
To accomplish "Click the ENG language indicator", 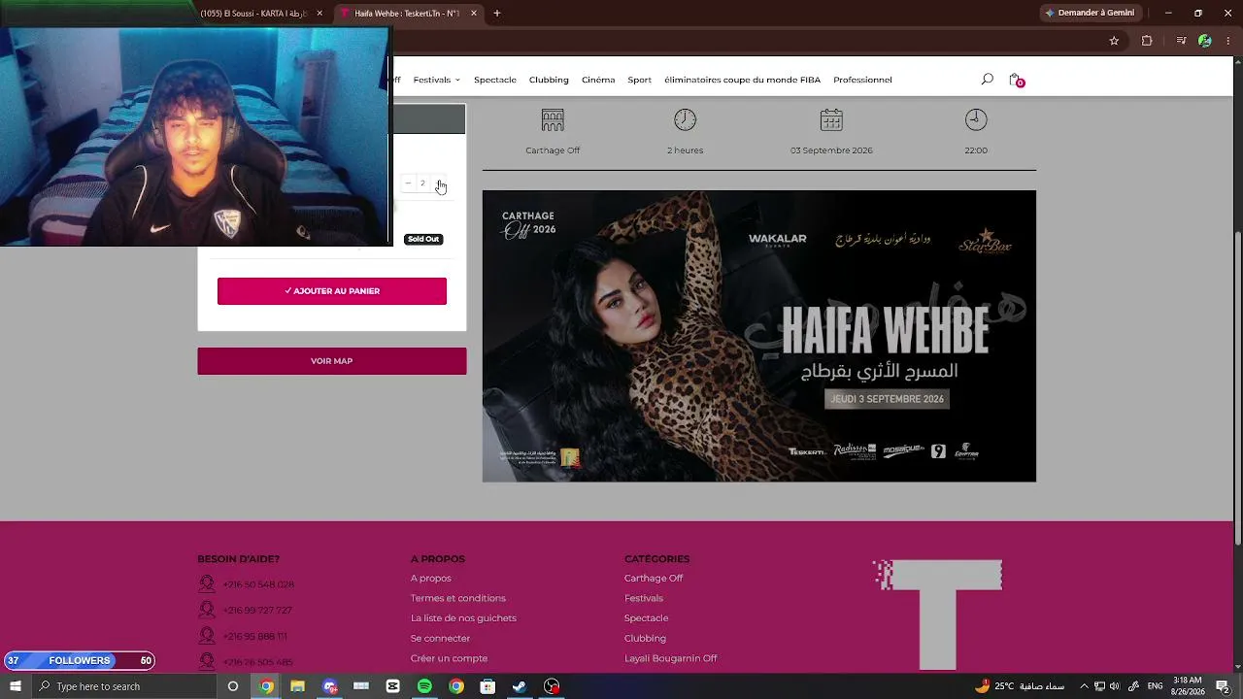I will (x=1155, y=686).
